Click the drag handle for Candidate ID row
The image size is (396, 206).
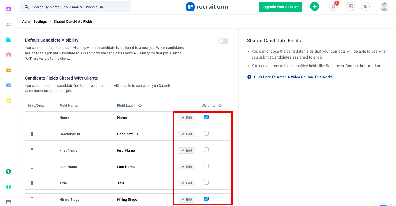tap(31, 134)
